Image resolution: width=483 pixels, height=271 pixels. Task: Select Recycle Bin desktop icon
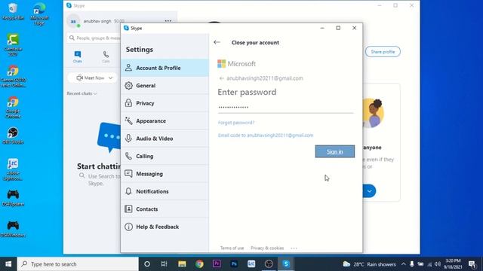click(x=13, y=11)
